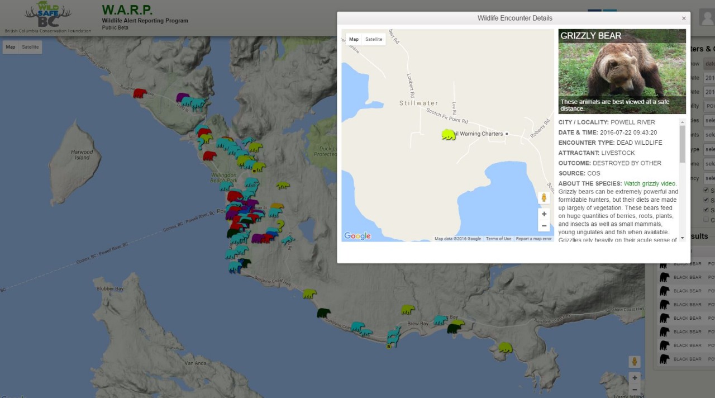
Task: Click the encounter details scrollbar thumb
Action: point(682,144)
